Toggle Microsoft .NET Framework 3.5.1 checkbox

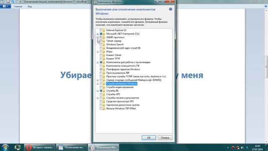(x=101, y=34)
